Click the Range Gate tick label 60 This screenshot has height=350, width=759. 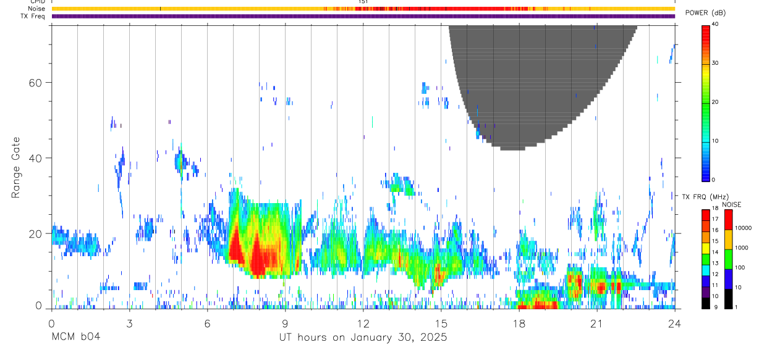[x=36, y=82]
